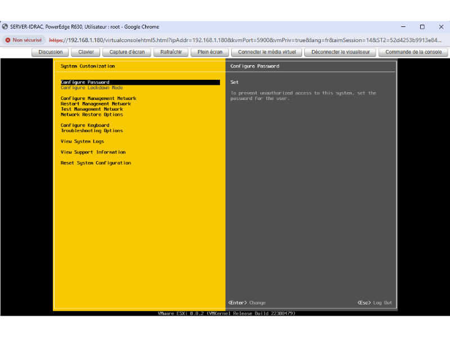The image size is (450, 337).
Task: Select View System Logs
Action: [82, 142]
